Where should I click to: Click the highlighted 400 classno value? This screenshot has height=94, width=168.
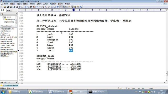coord(71,50)
